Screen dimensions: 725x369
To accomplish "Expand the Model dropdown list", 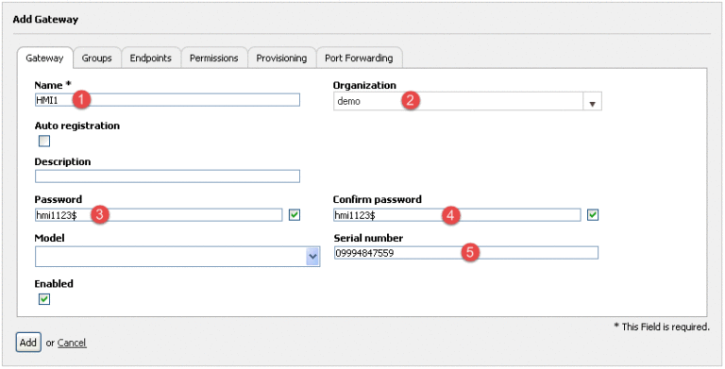I will pyautogui.click(x=313, y=257).
